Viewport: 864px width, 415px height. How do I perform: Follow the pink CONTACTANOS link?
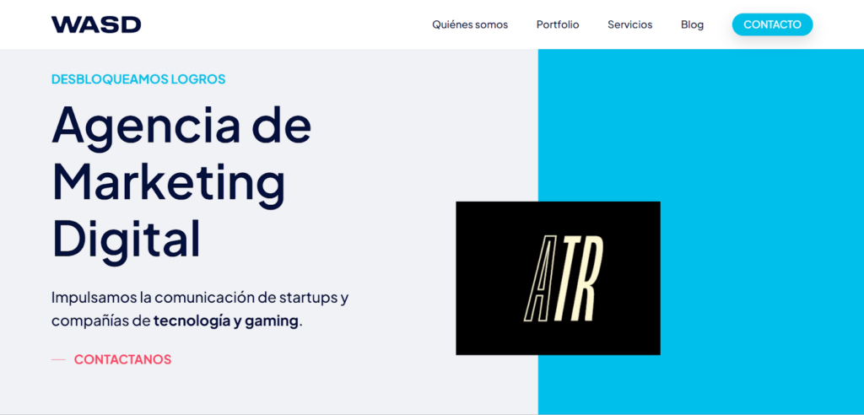pos(122,359)
